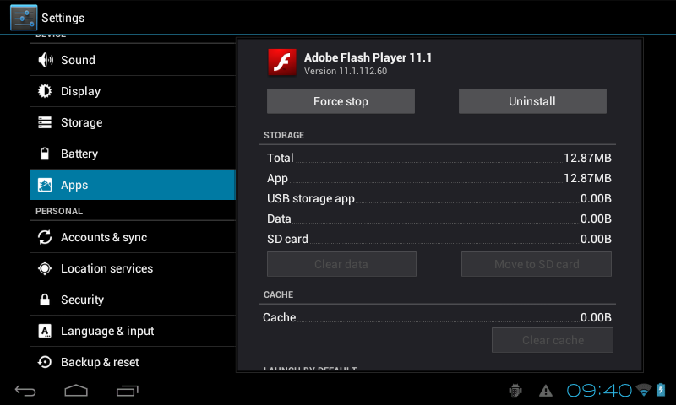Click the Adobe Flash Player 11.1 title
This screenshot has height=405, width=676.
point(368,57)
